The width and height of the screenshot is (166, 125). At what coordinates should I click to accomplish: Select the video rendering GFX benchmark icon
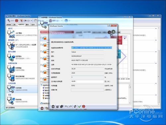[11, 57]
